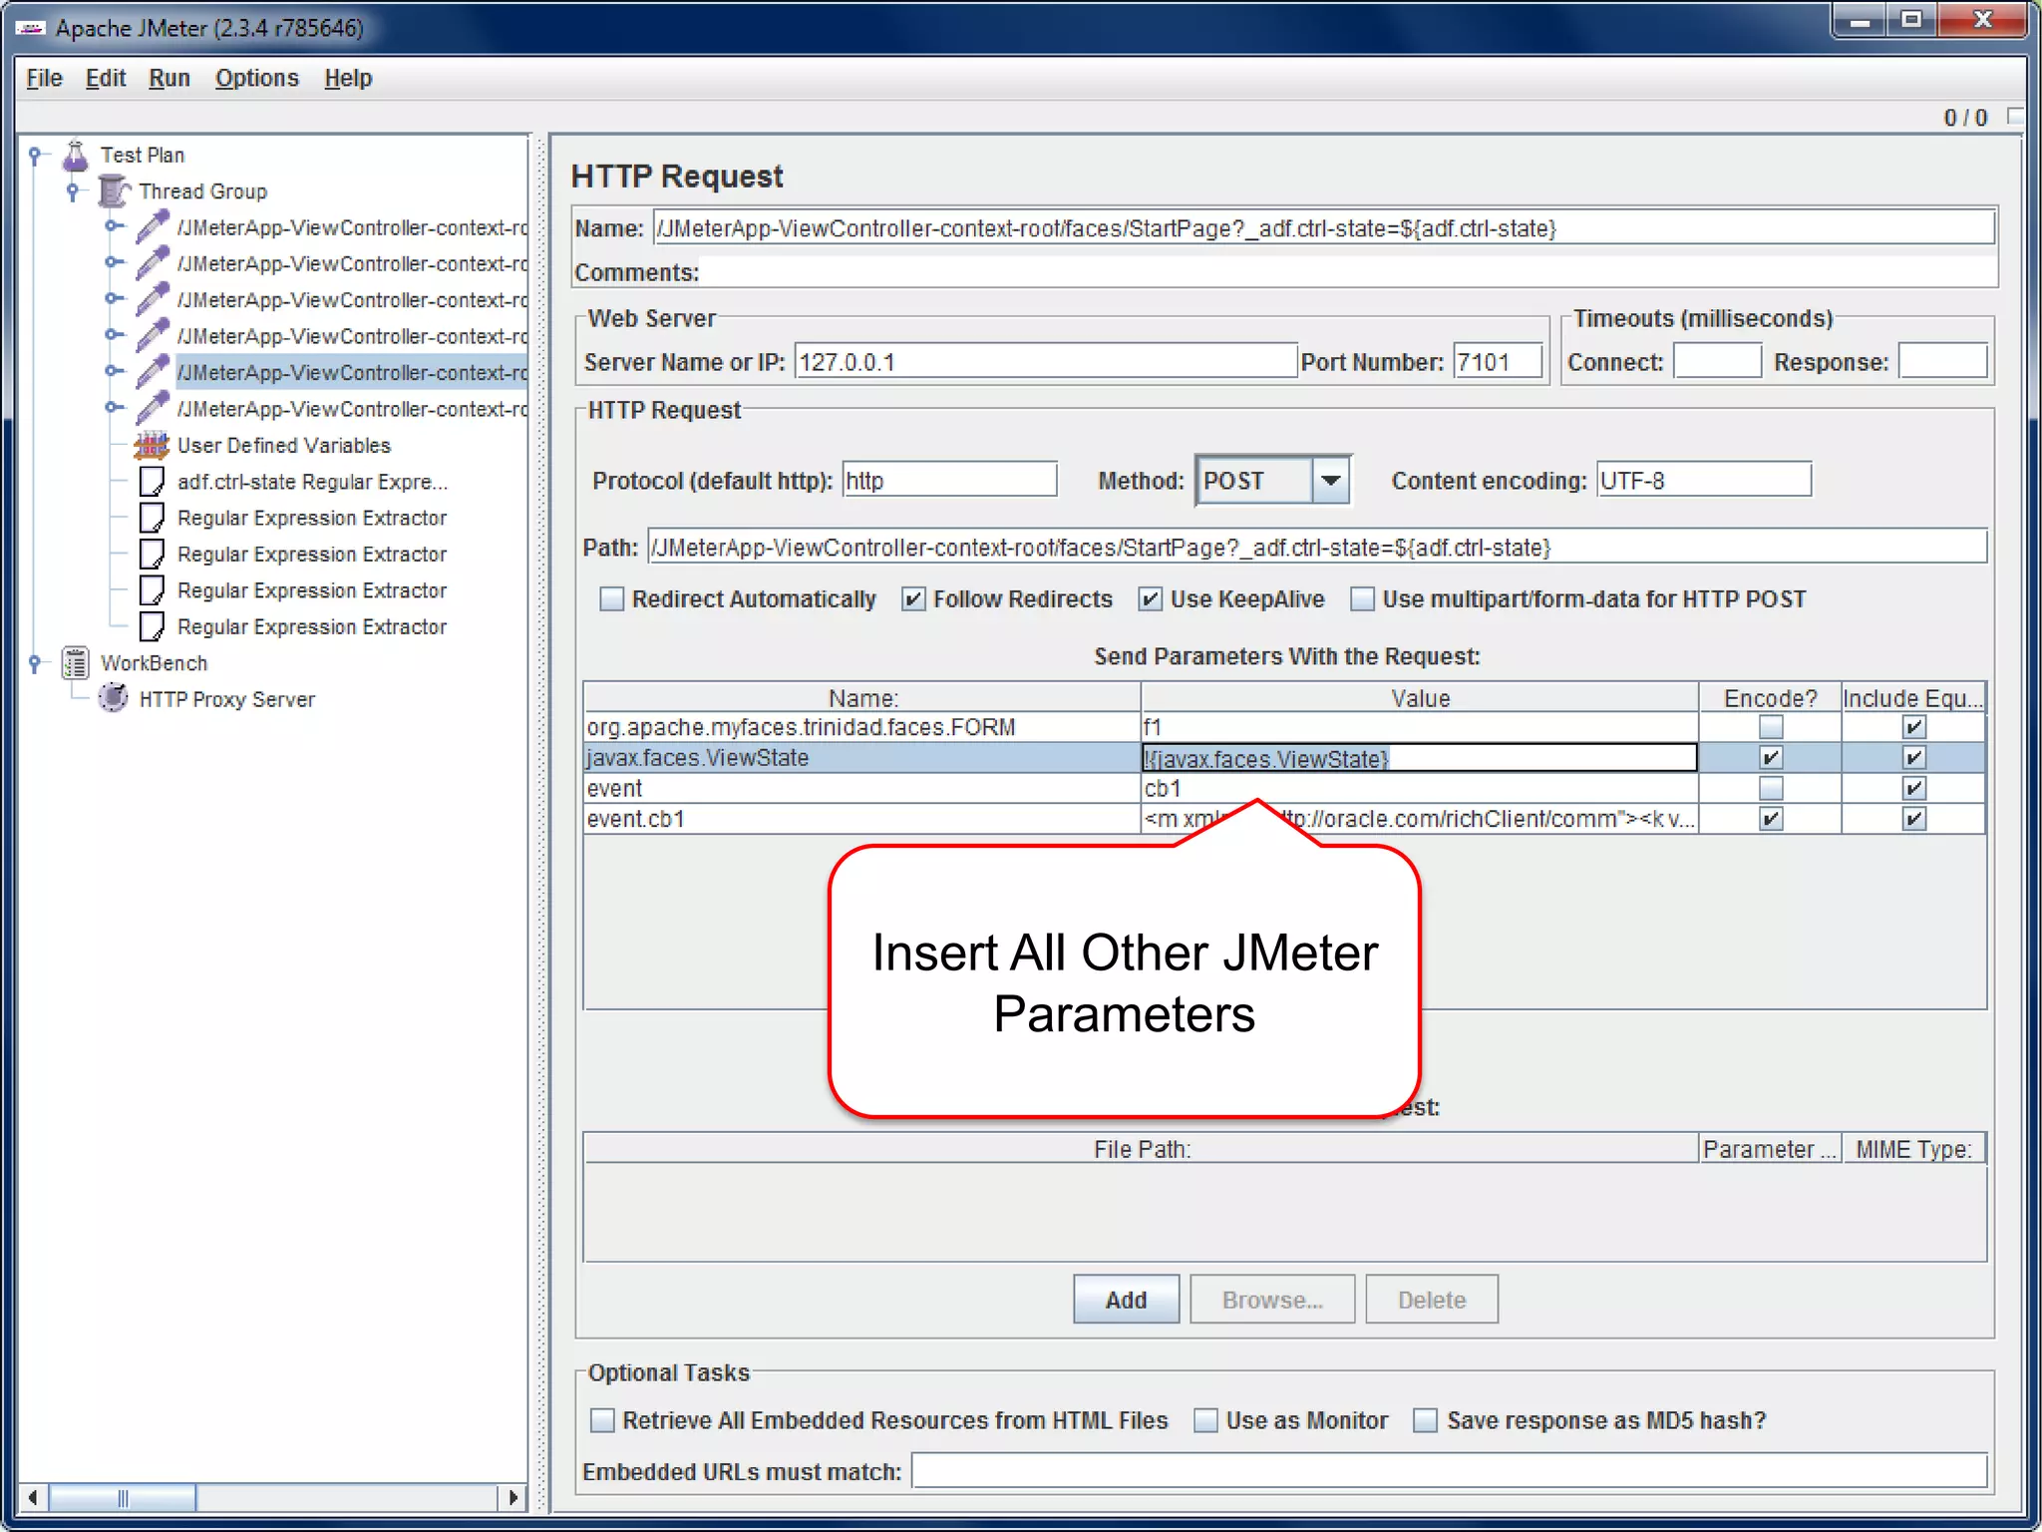The width and height of the screenshot is (2042, 1532).
Task: Select HTTP Proxy Server tree item
Action: (x=226, y=699)
